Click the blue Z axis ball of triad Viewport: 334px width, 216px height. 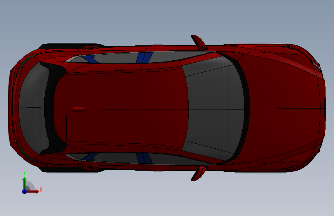pyautogui.click(x=25, y=191)
